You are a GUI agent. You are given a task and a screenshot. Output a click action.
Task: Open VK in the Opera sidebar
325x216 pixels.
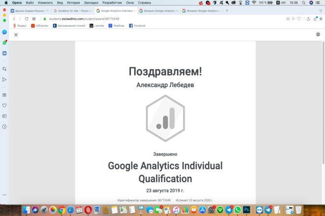pyautogui.click(x=4, y=54)
